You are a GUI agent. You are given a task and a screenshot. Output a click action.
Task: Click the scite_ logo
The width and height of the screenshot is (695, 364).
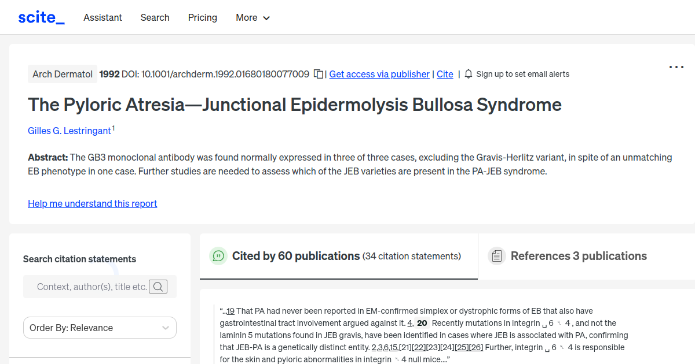[x=41, y=17]
